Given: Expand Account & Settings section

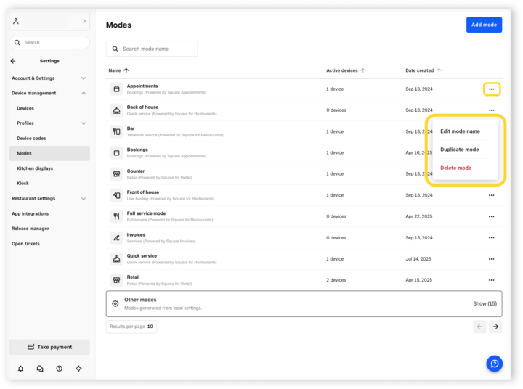Looking at the screenshot, I should click(x=84, y=78).
